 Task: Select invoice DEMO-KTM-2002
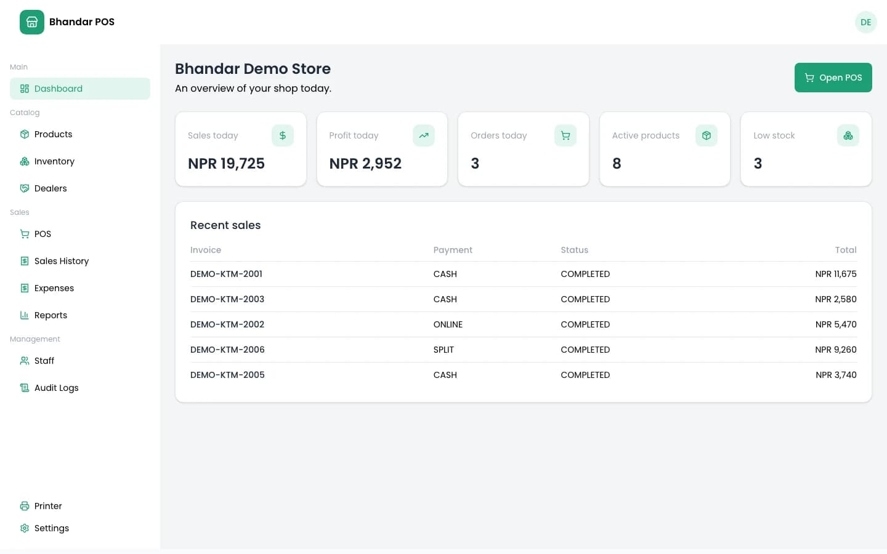[x=227, y=324]
